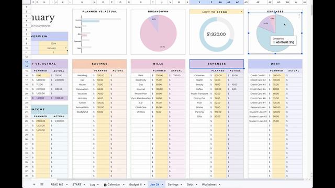
Task: Select highlighted column header Y
Action: 199,2
